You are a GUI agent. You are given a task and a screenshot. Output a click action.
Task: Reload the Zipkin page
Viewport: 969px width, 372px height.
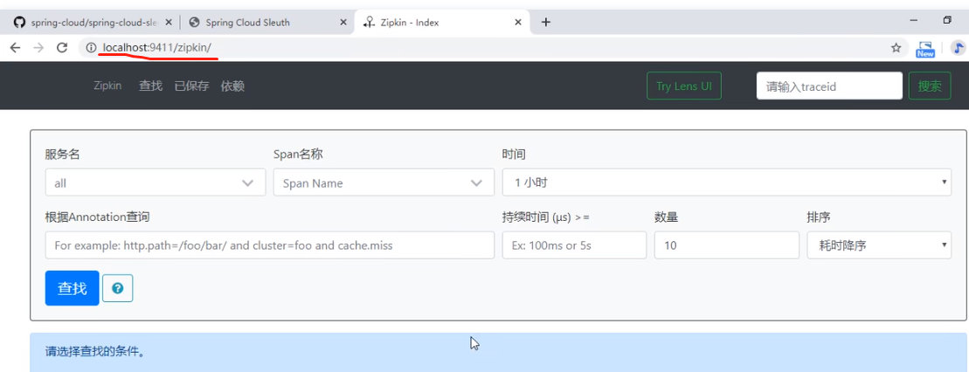coord(62,47)
